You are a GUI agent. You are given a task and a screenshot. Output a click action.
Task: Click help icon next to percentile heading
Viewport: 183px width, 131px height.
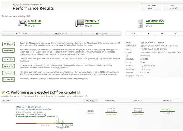click(78, 92)
